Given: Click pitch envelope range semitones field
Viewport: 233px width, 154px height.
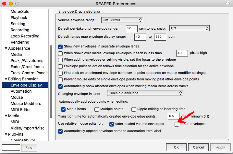Looking at the screenshot, I should coord(132,28).
